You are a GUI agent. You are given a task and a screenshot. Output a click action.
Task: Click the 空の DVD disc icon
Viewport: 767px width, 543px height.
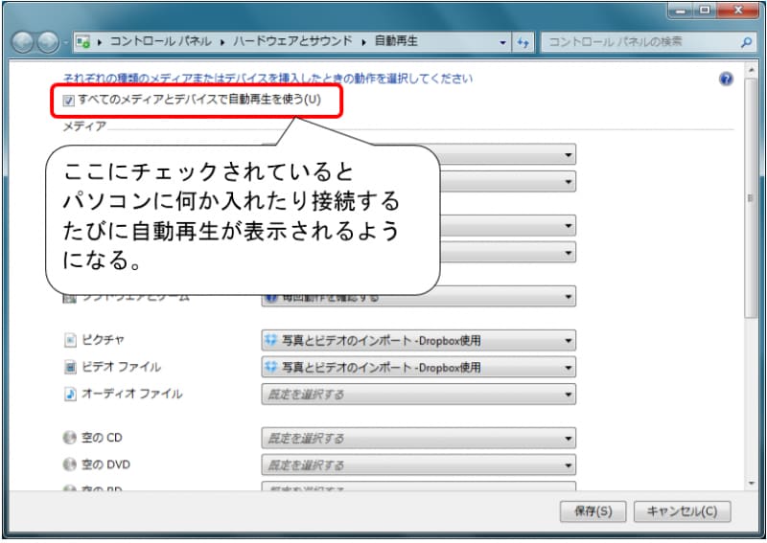69,464
